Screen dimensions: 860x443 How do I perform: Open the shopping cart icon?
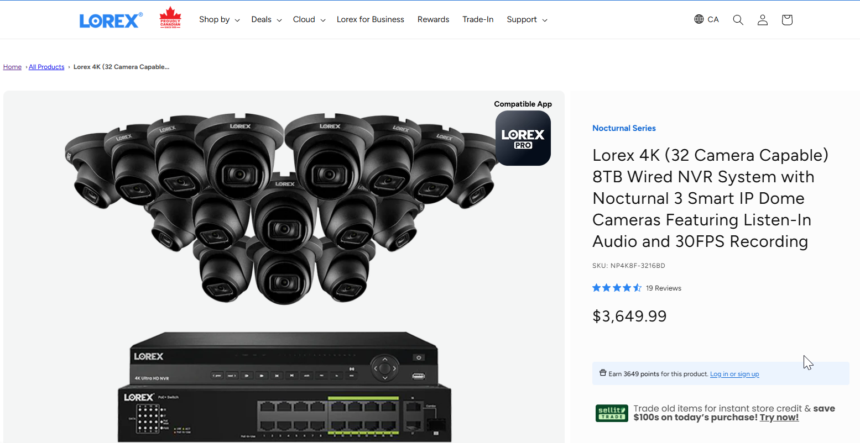[x=786, y=20]
